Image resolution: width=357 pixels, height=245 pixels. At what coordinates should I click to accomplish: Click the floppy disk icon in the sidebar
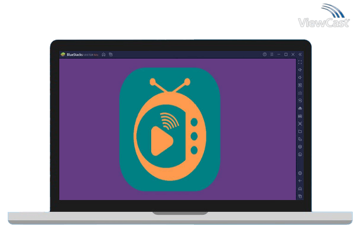[x=300, y=116]
